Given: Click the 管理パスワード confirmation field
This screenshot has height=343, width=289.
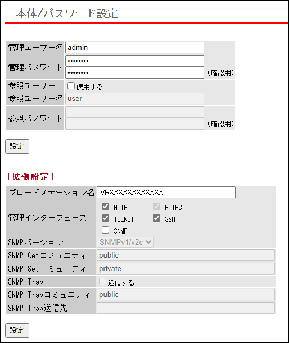Looking at the screenshot, I should coord(134,72).
